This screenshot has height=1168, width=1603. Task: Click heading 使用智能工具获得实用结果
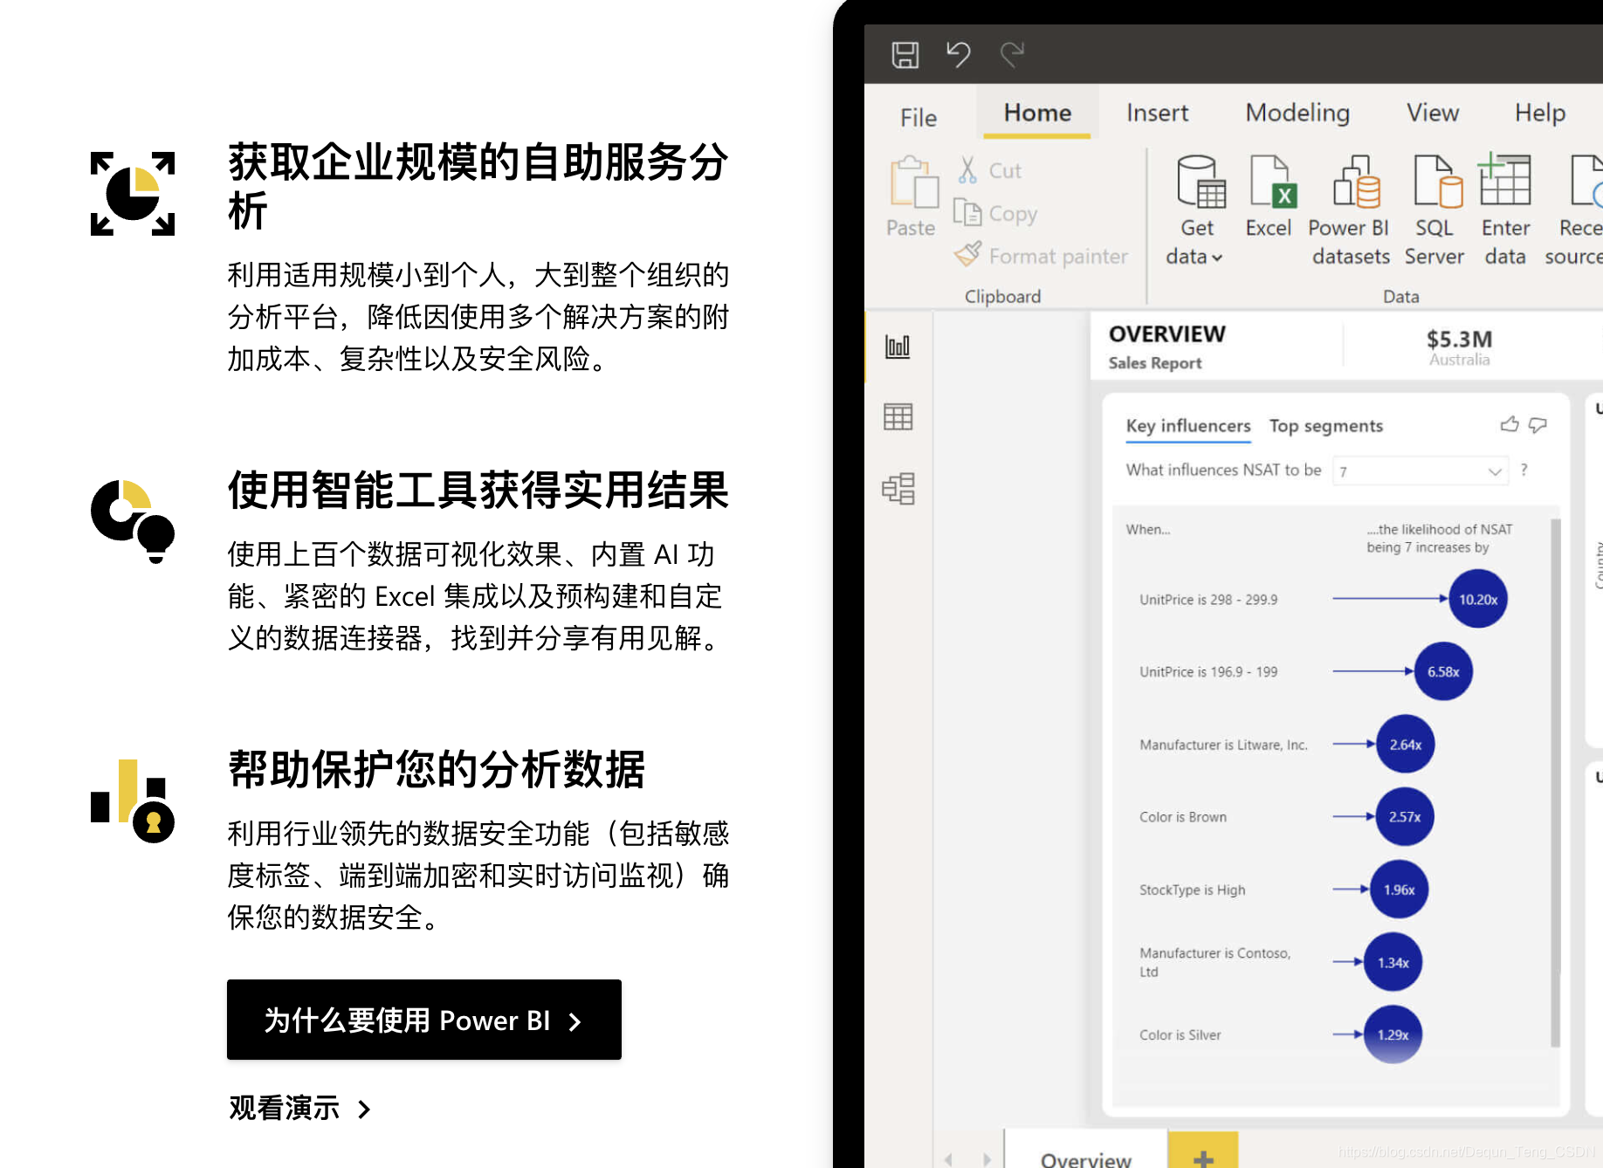coord(478,490)
